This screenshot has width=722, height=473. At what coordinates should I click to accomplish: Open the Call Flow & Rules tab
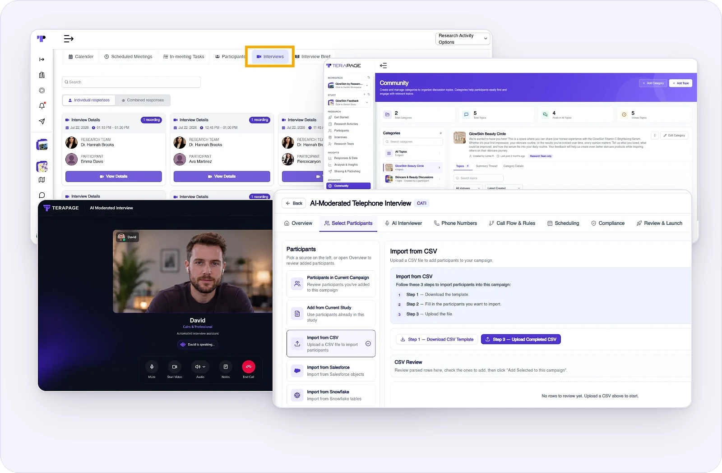512,223
